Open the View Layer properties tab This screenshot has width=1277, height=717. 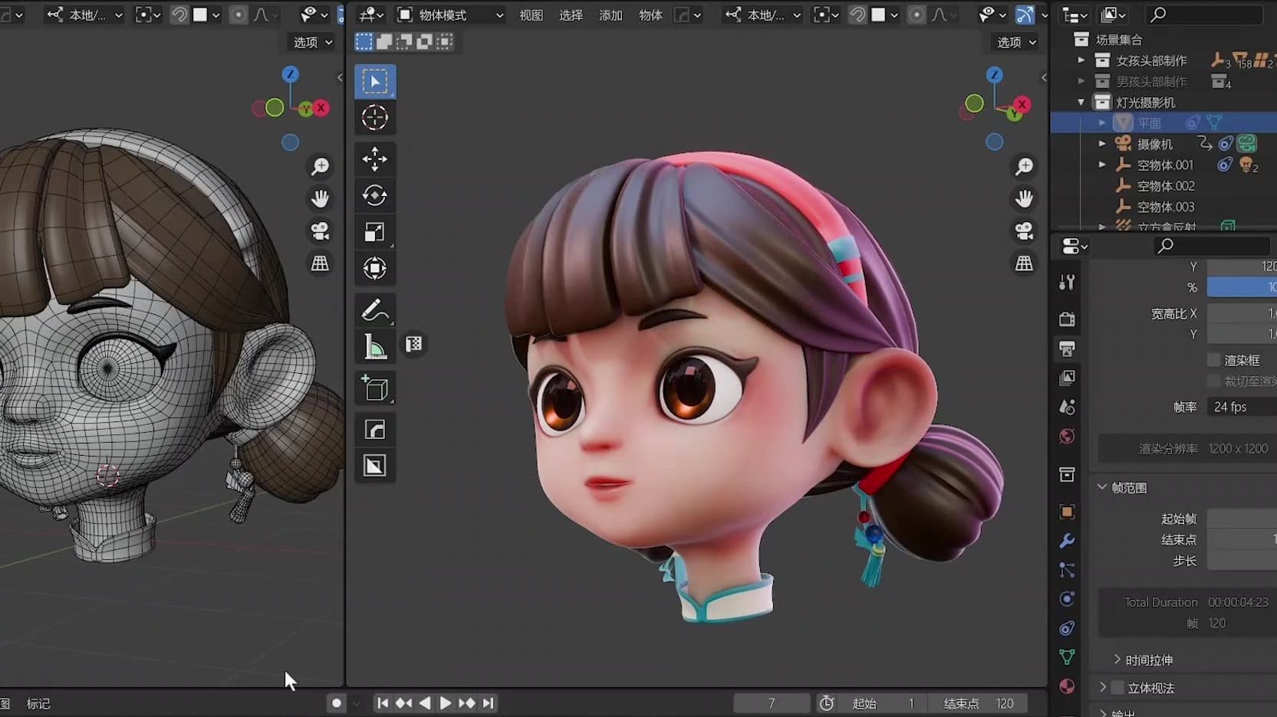click(x=1067, y=378)
